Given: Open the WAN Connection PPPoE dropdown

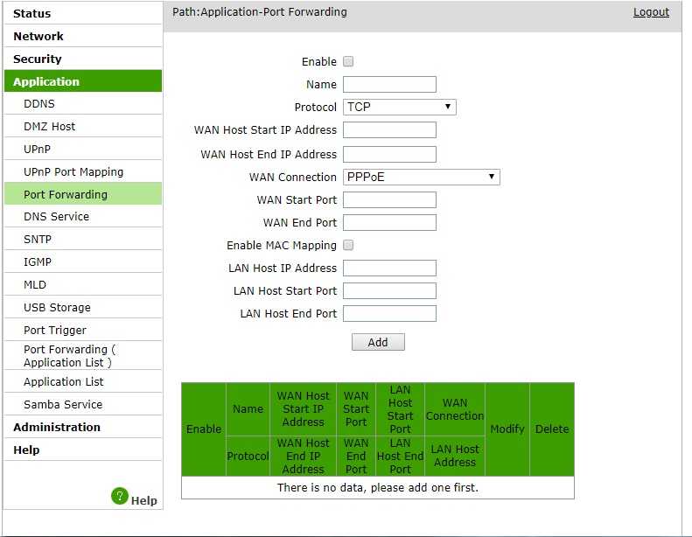Looking at the screenshot, I should (422, 177).
